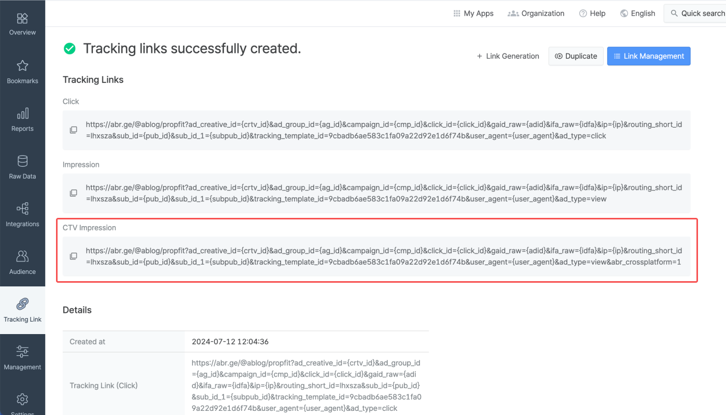Click the Tracking Link (Click) row label
This screenshot has height=415, width=726.
point(104,385)
